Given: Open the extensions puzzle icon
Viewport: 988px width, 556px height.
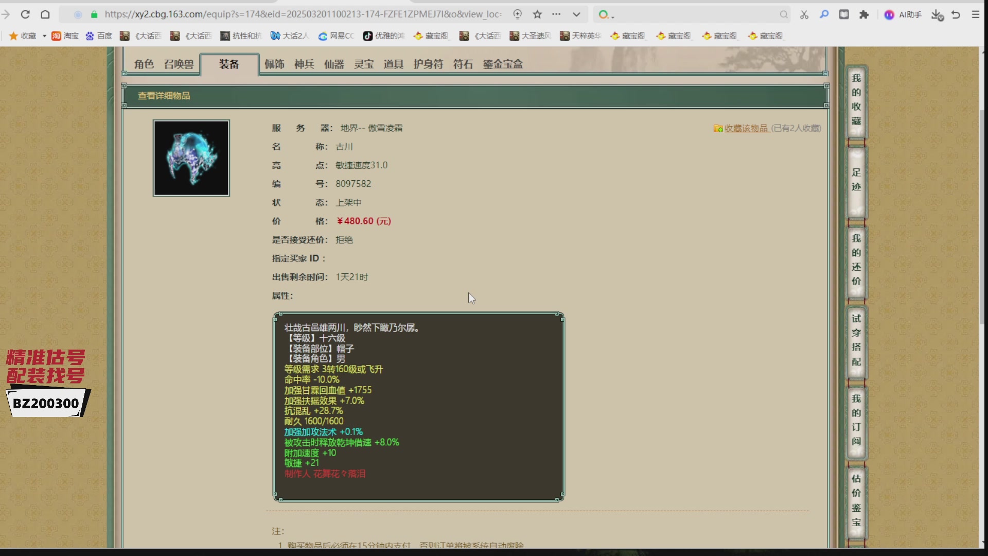Looking at the screenshot, I should point(864,14).
